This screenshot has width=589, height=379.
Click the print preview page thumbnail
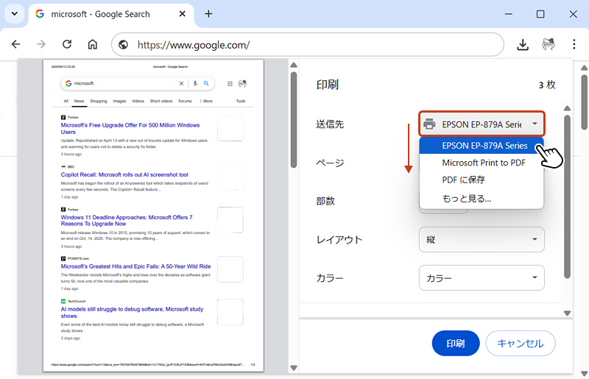(153, 216)
